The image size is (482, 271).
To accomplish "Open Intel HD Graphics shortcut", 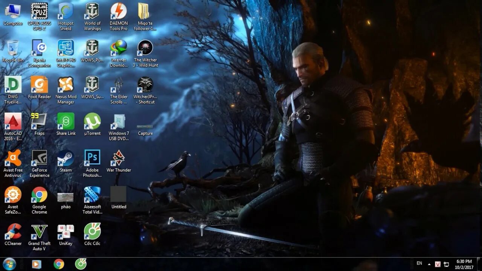I will click(x=66, y=53).
